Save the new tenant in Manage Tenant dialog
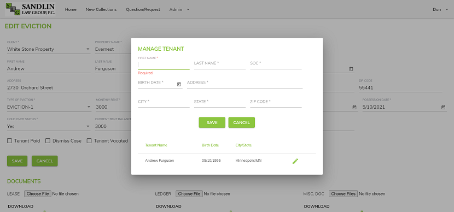Viewport: 454px width, 212px height. 212,122
